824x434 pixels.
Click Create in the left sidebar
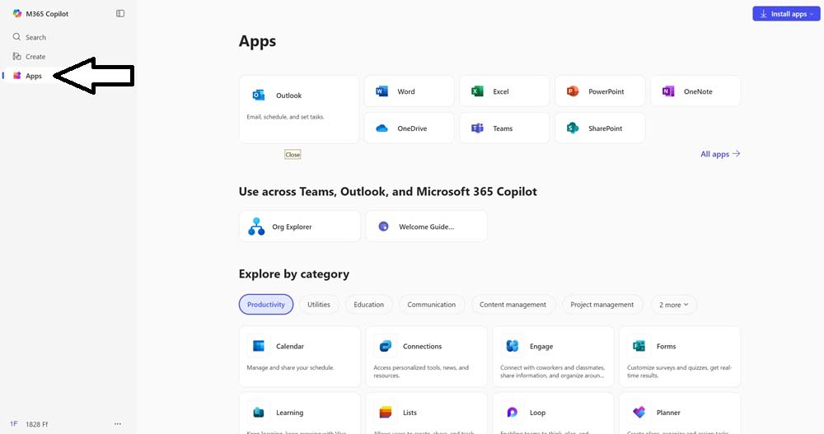click(x=35, y=57)
